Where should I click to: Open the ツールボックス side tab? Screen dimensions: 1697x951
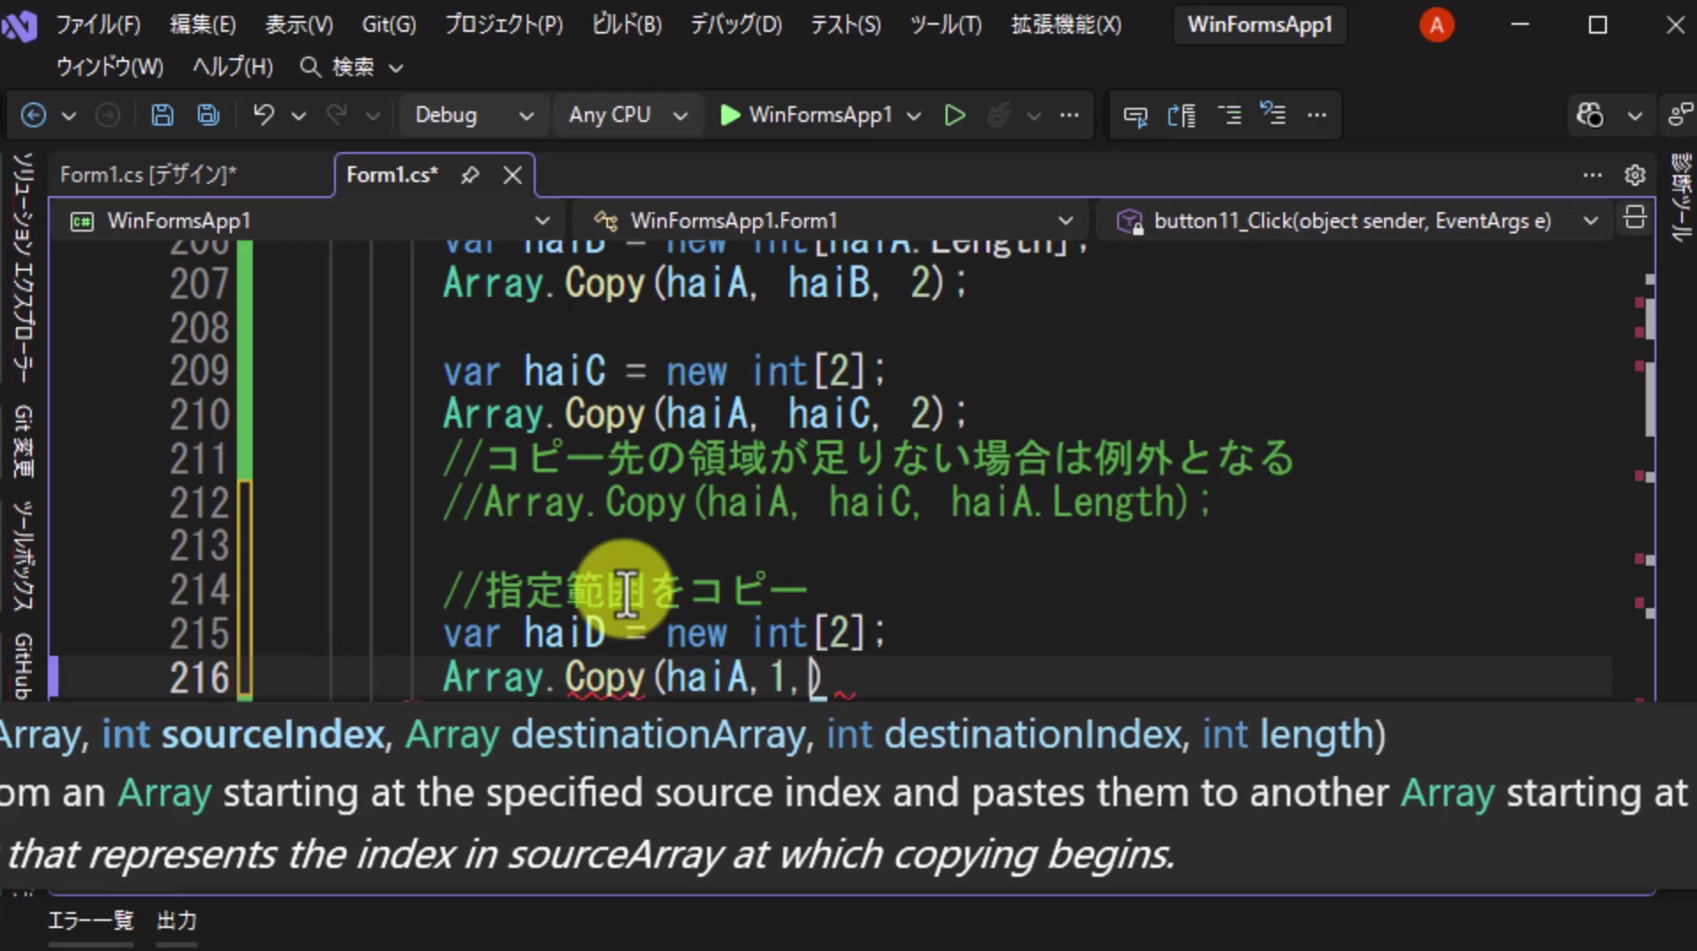pyautogui.click(x=23, y=556)
